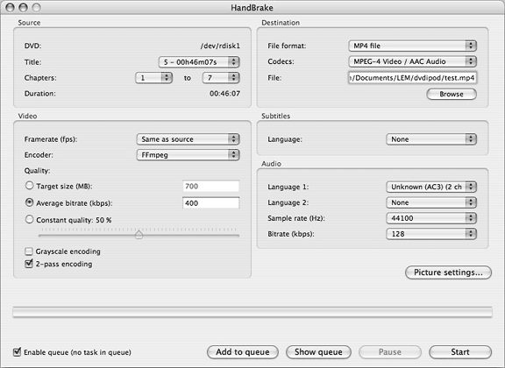Click the destination File path field
This screenshot has width=505, height=368.
[412, 78]
